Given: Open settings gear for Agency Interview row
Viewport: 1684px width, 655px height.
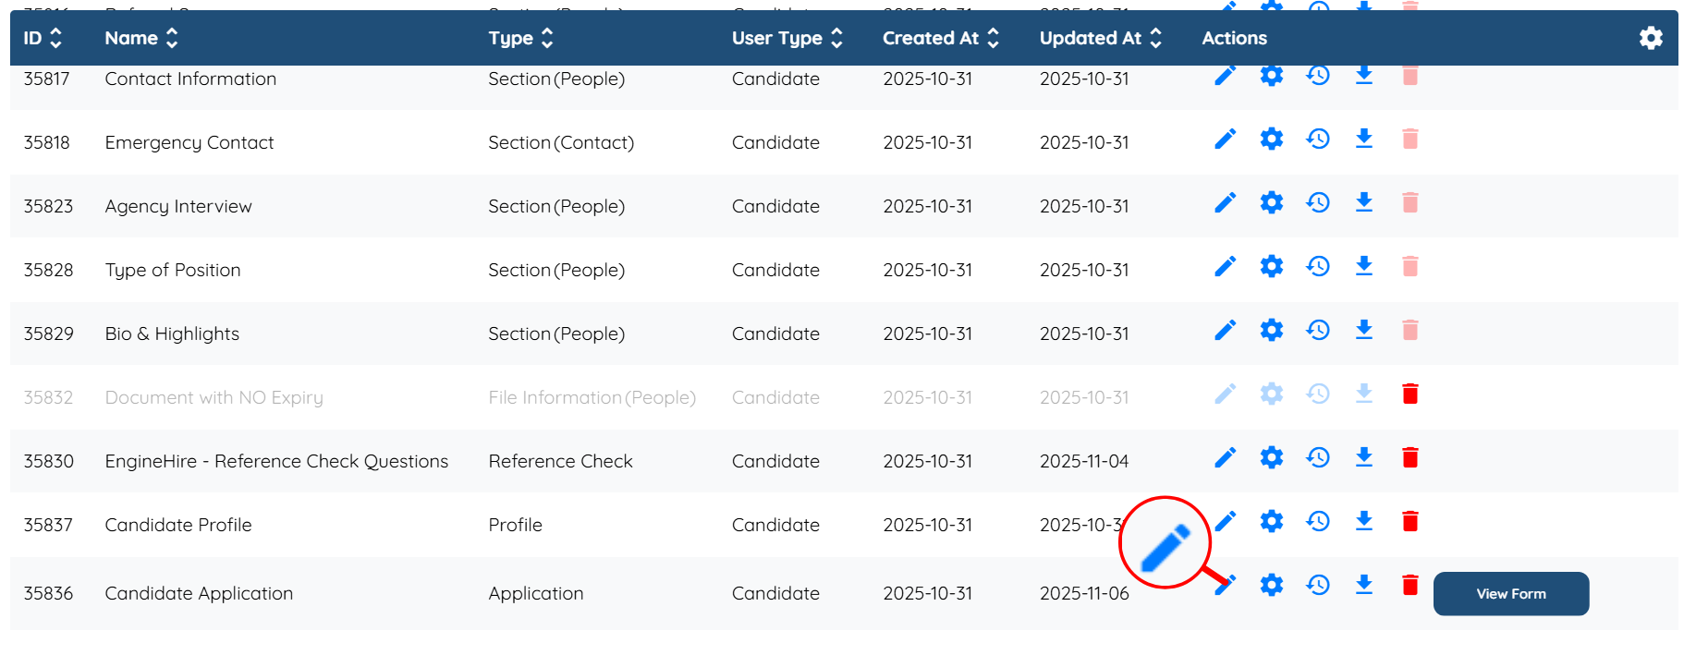Looking at the screenshot, I should click(1272, 202).
